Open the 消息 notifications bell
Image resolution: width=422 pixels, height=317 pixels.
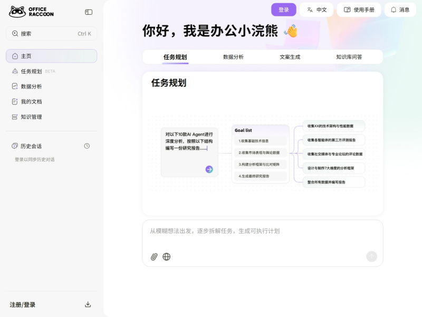(x=400, y=9)
